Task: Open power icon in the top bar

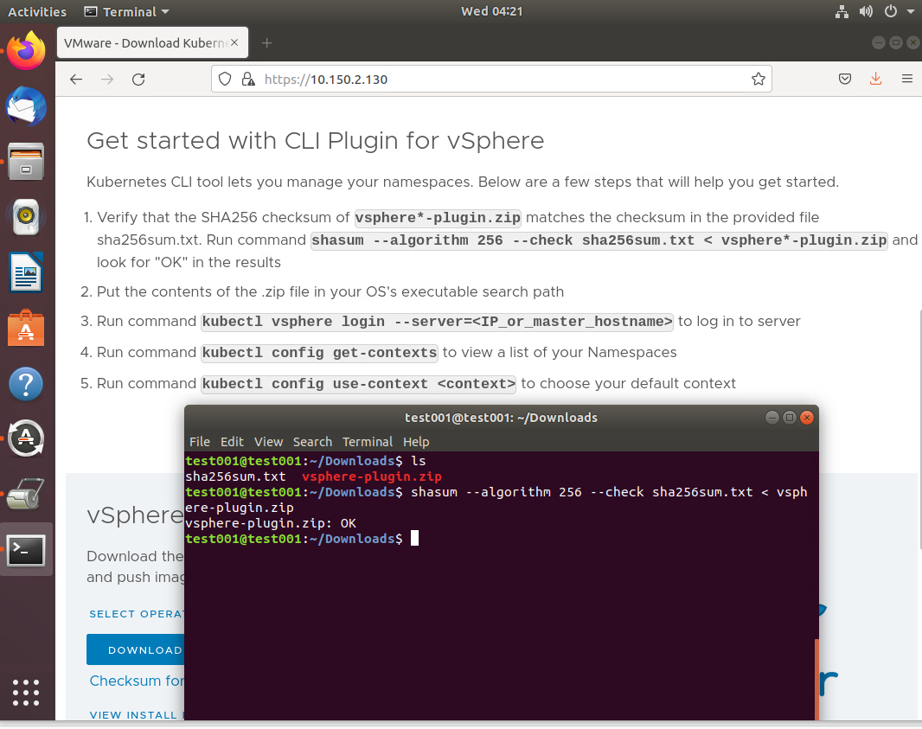Action: [x=891, y=12]
